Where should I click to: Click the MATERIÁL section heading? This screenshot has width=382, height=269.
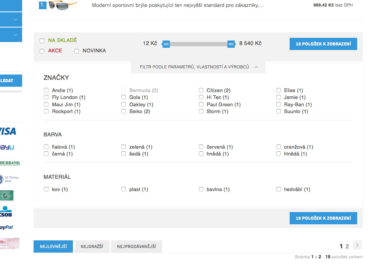coord(57,177)
